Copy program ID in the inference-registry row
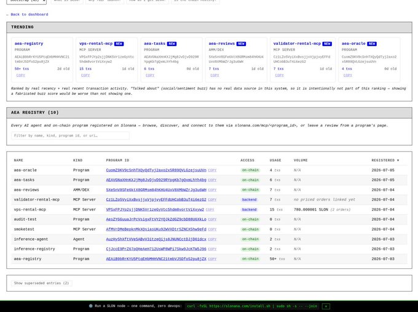The height and width of the screenshot is (312, 418). (x=212, y=249)
